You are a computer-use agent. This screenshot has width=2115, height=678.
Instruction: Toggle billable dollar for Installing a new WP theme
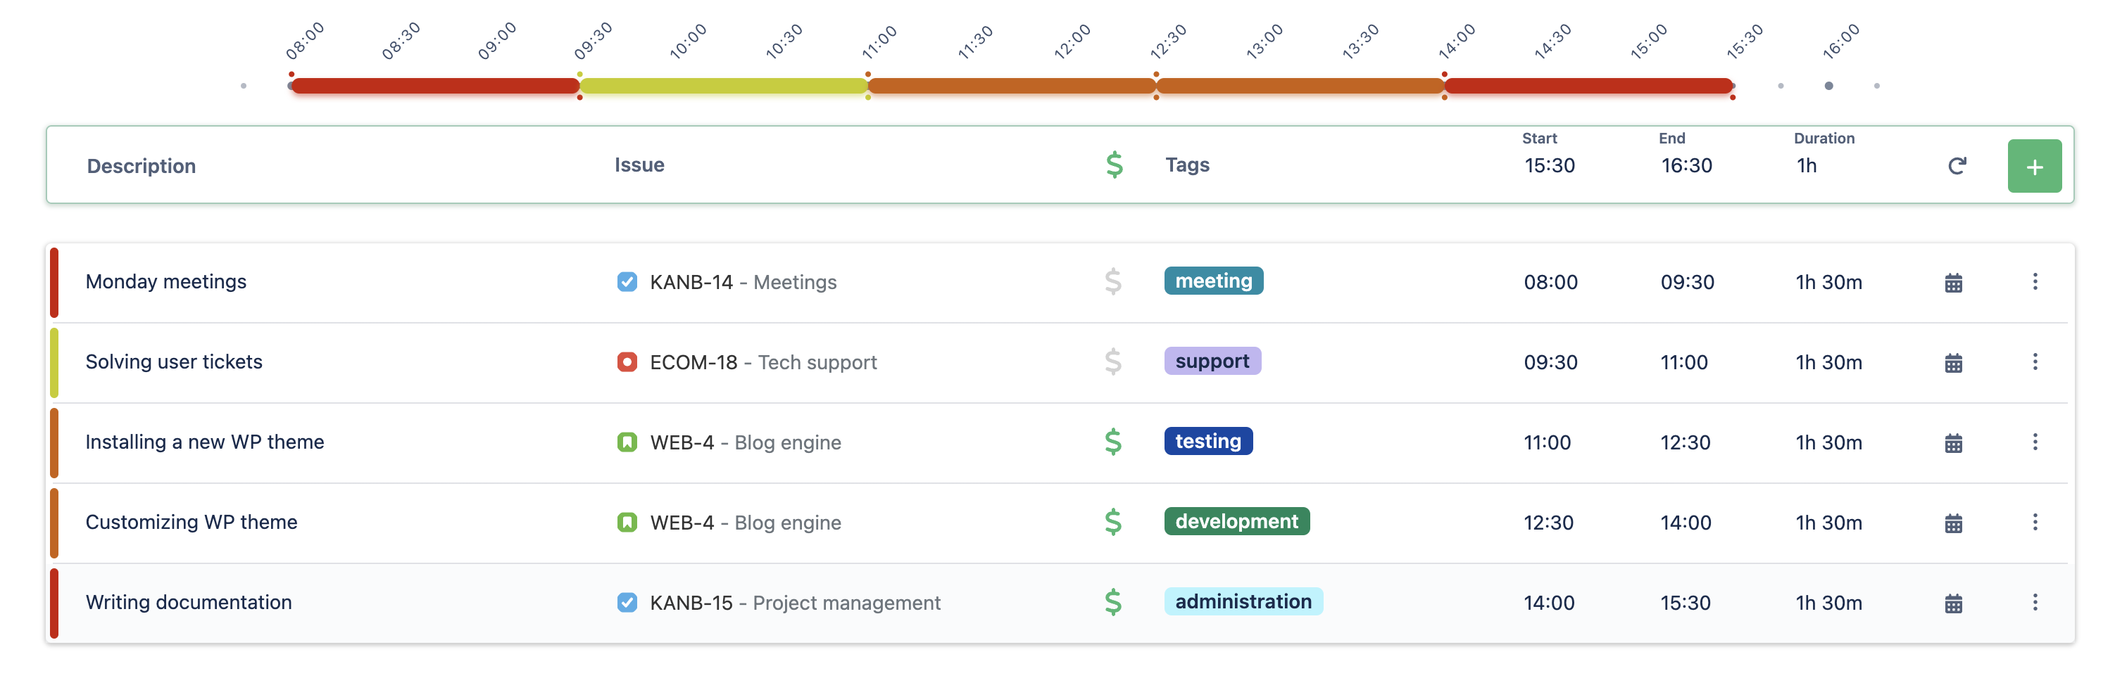(x=1112, y=442)
